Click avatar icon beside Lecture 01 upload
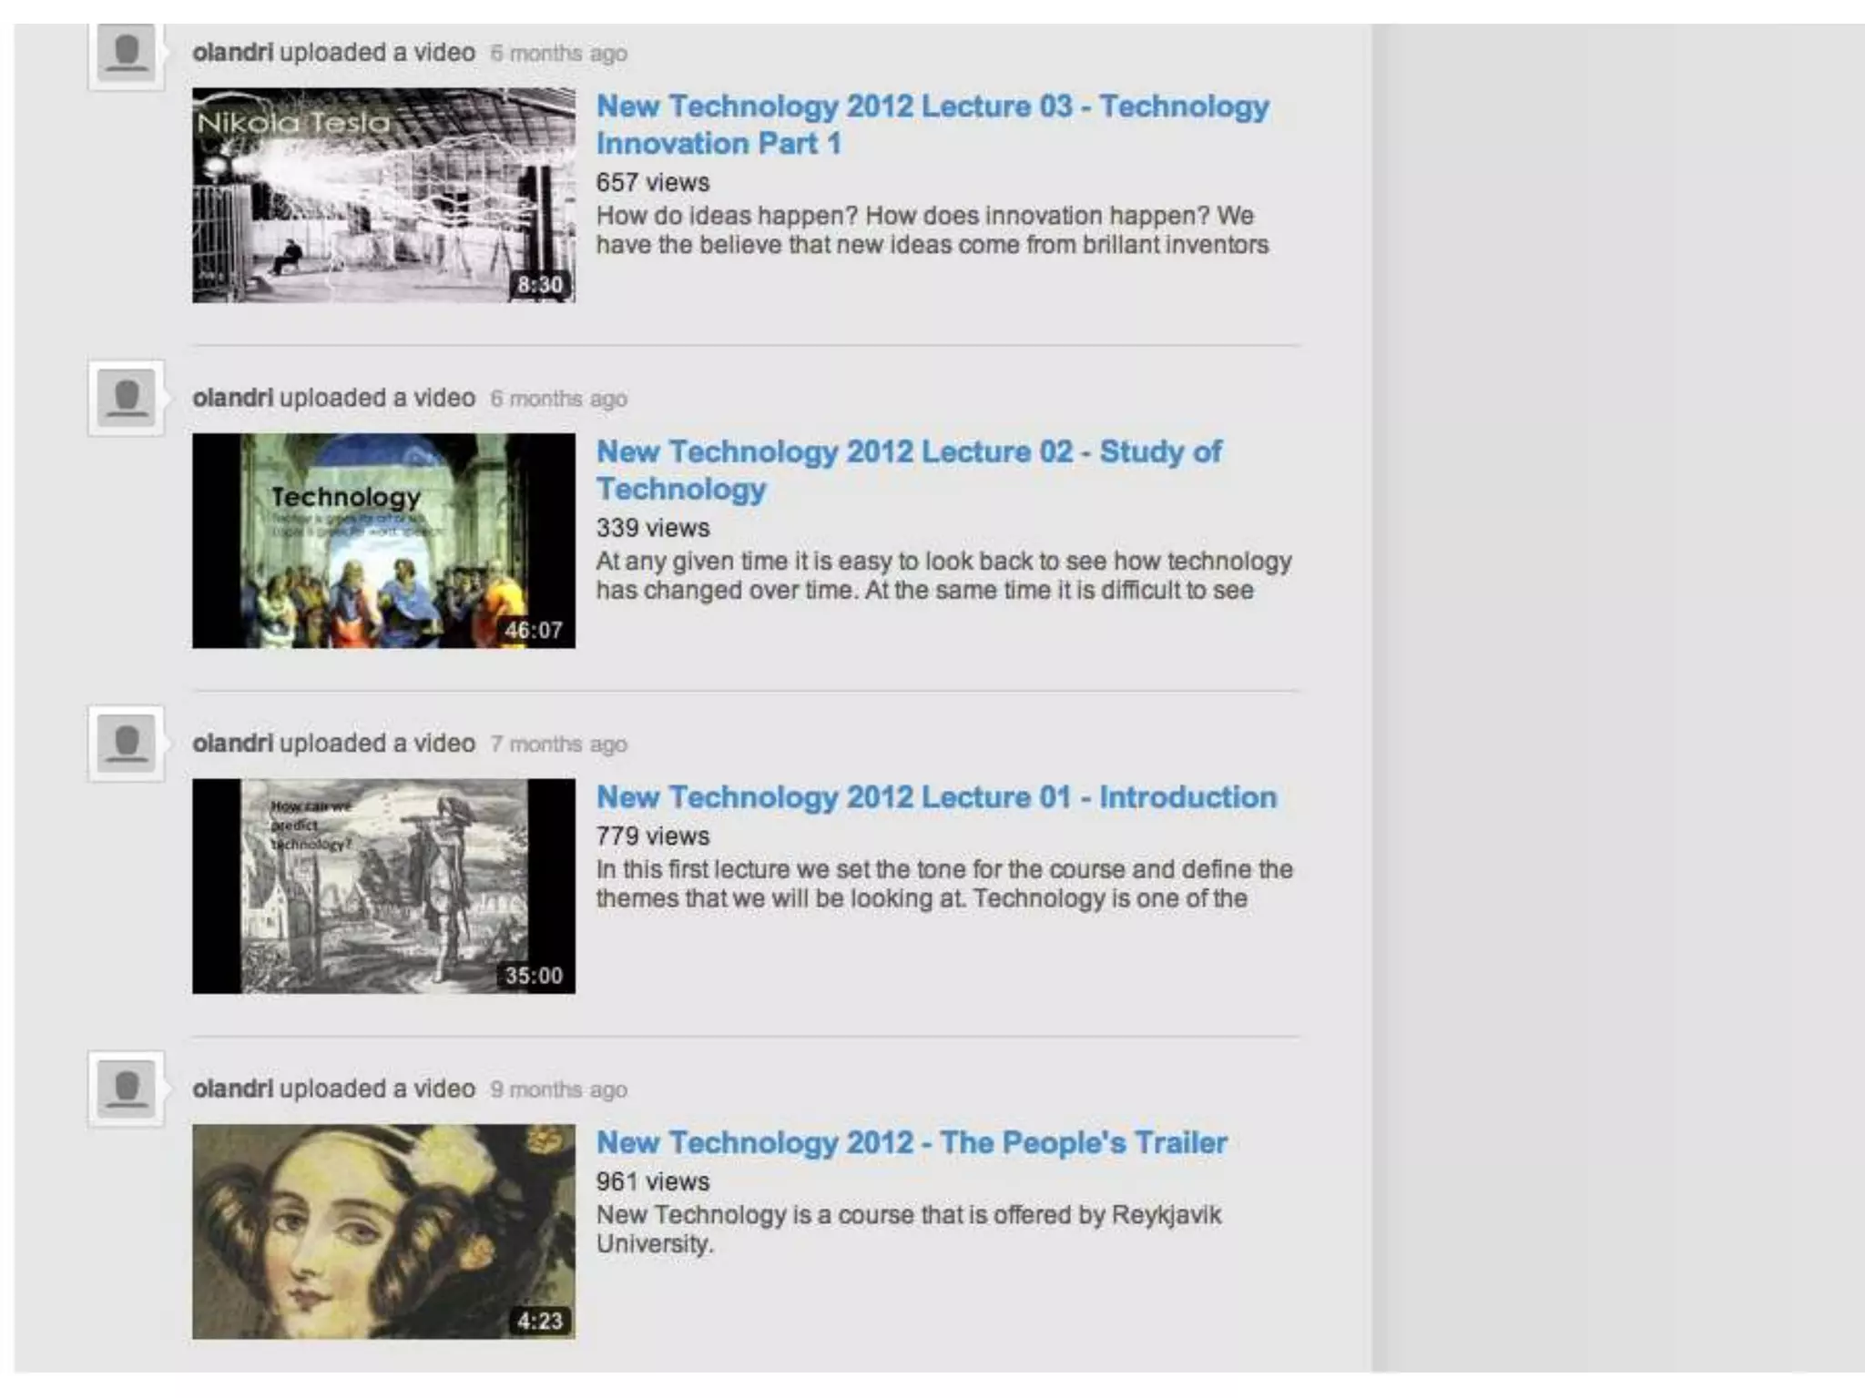Image resolution: width=1865 pixels, height=1398 pixels. 127,744
